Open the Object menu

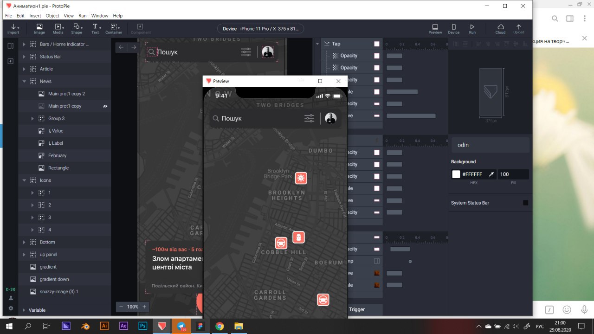(x=52, y=15)
